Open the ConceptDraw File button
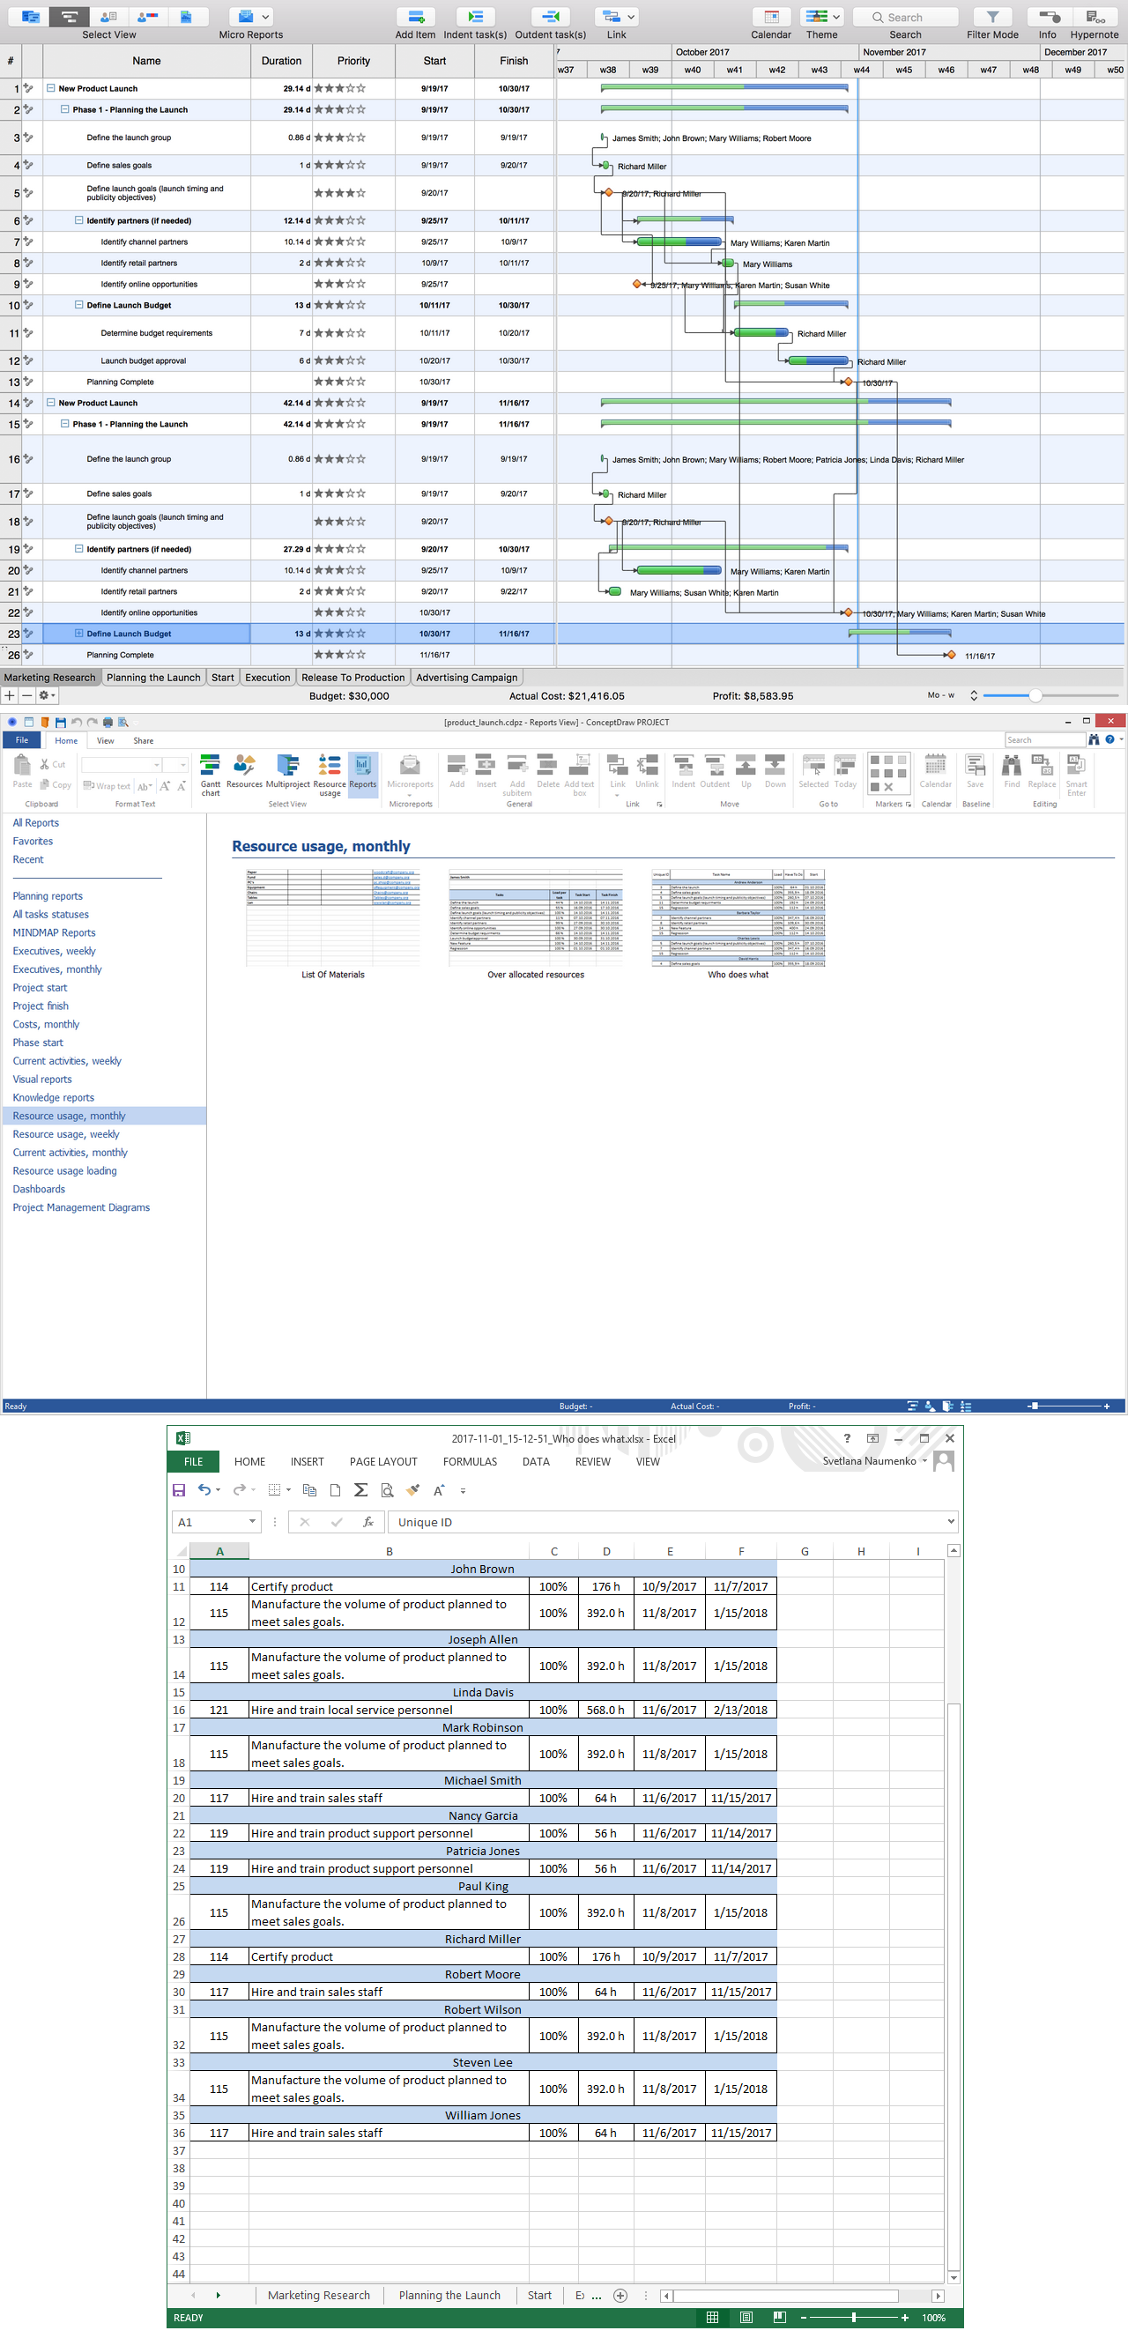1128x2338 pixels. click(22, 740)
